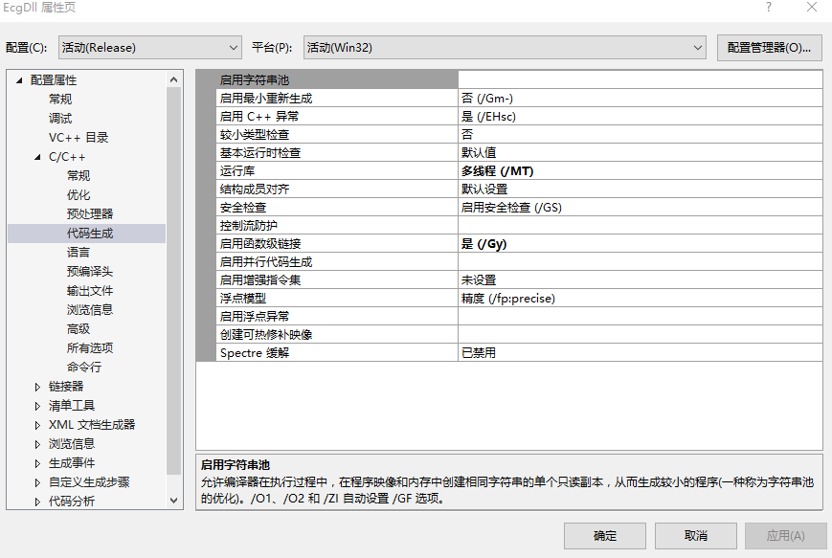Expand the 浏览信息 top-level tree node
The image size is (832, 558).
pos(37,444)
